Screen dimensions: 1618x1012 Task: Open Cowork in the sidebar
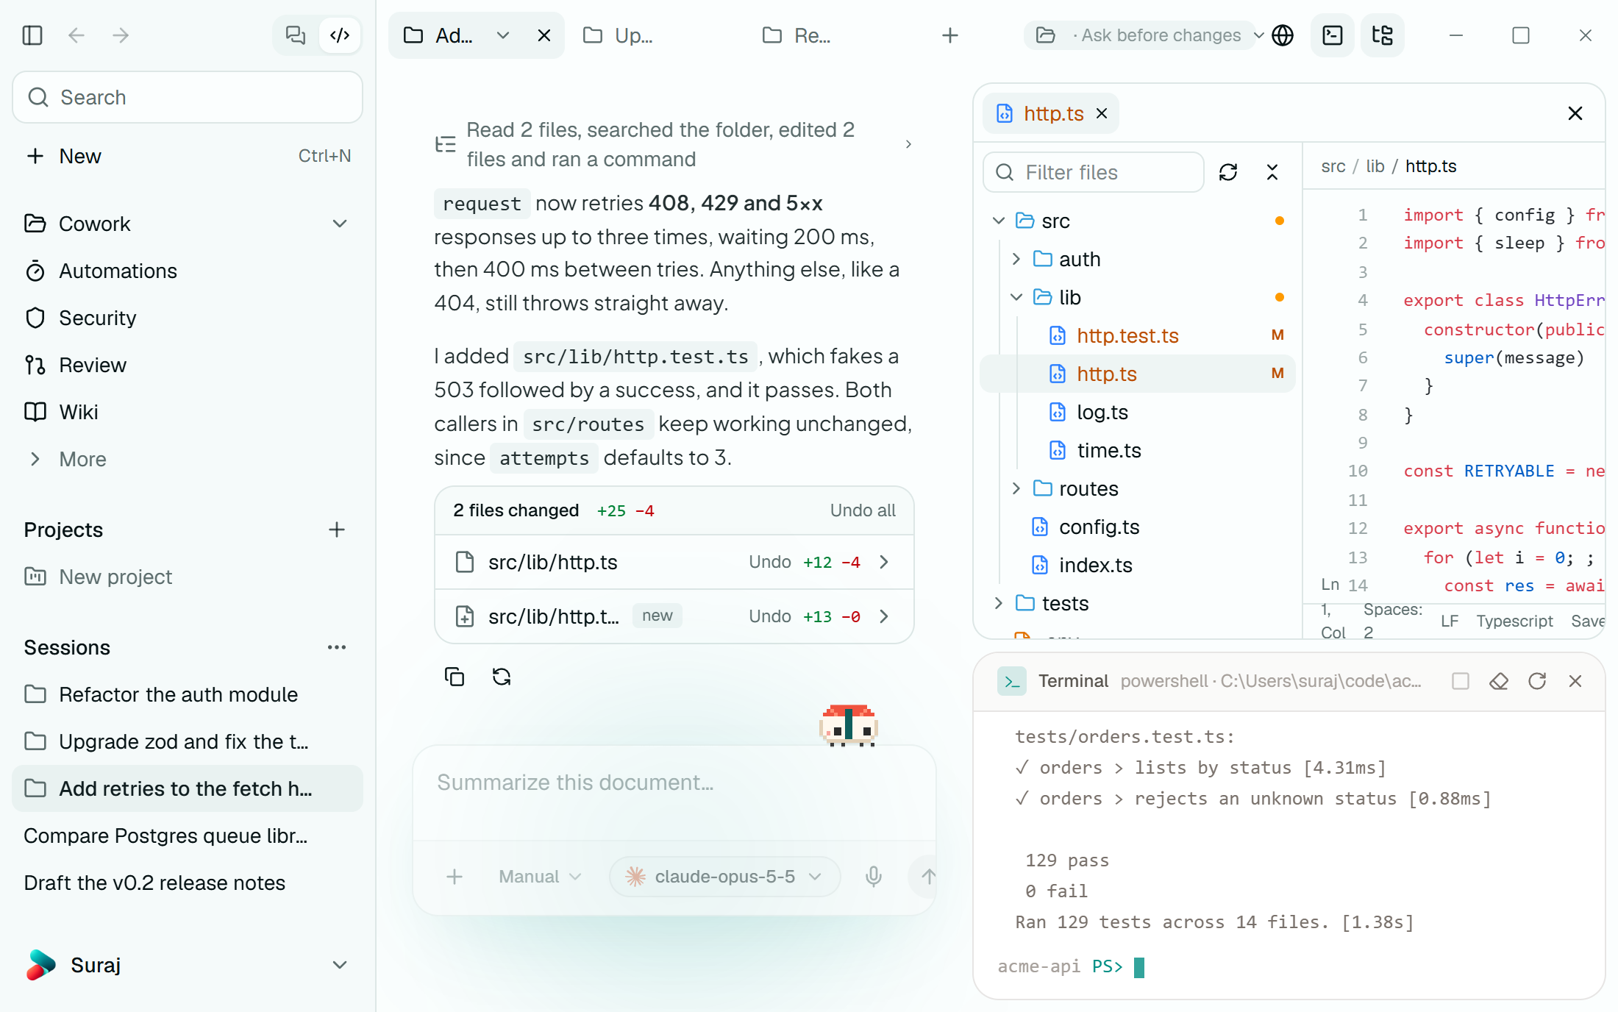tap(188, 224)
